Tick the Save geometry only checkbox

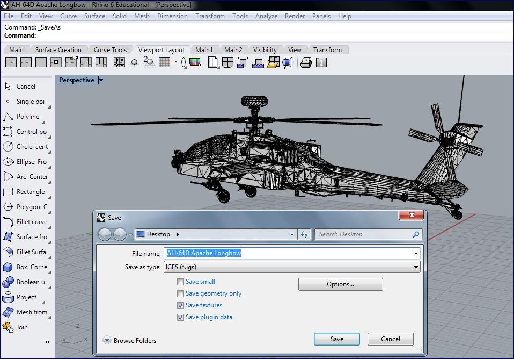pyautogui.click(x=180, y=293)
